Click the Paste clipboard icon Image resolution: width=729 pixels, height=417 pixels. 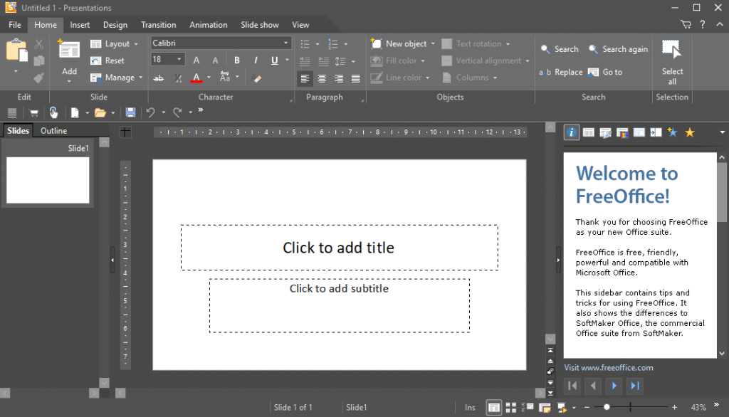pos(16,51)
